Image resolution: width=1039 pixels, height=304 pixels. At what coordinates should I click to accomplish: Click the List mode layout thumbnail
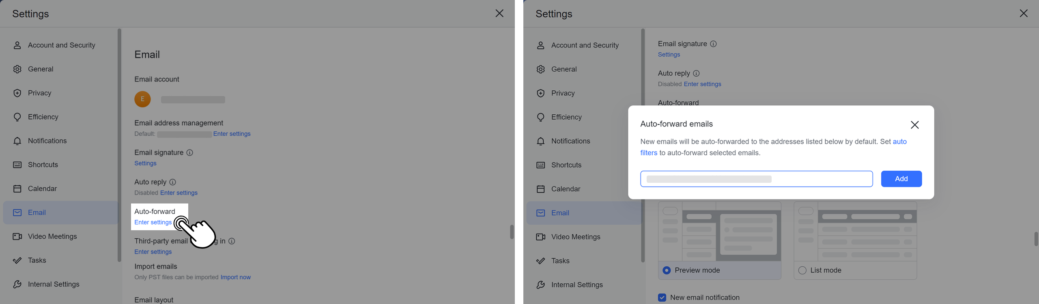(x=855, y=231)
